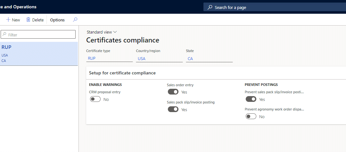Click the magnifier icon beside Options

(75, 20)
